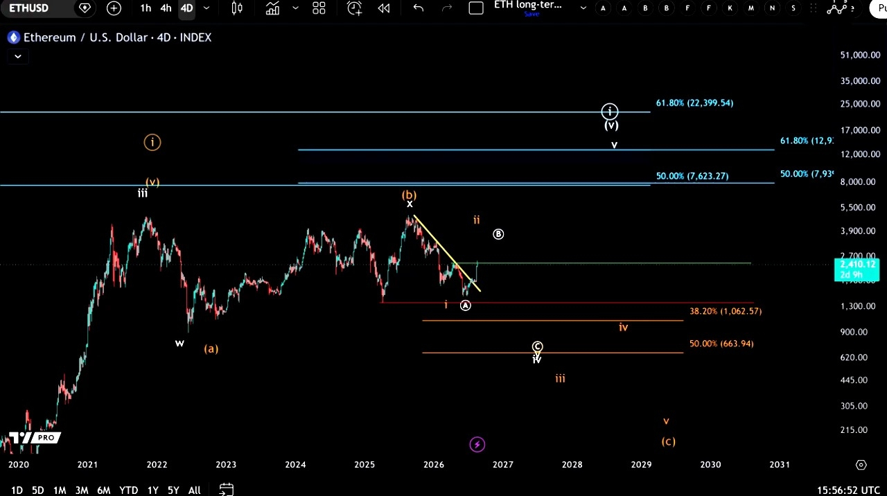The width and height of the screenshot is (887, 496).
Task: Click the orange (c) wave label
Action: (668, 441)
